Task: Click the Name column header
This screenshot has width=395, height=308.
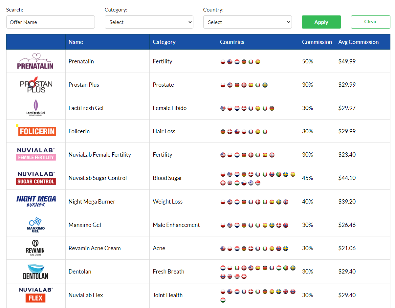Action: coord(76,42)
